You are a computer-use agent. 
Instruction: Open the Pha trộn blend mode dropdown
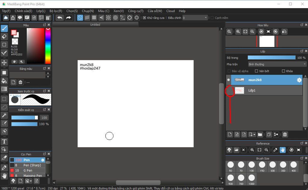click(x=277, y=64)
